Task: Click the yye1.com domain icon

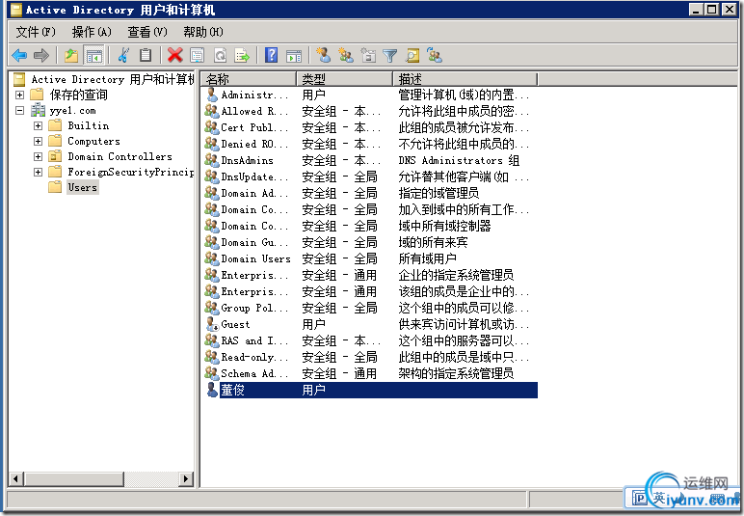Action: click(x=38, y=110)
